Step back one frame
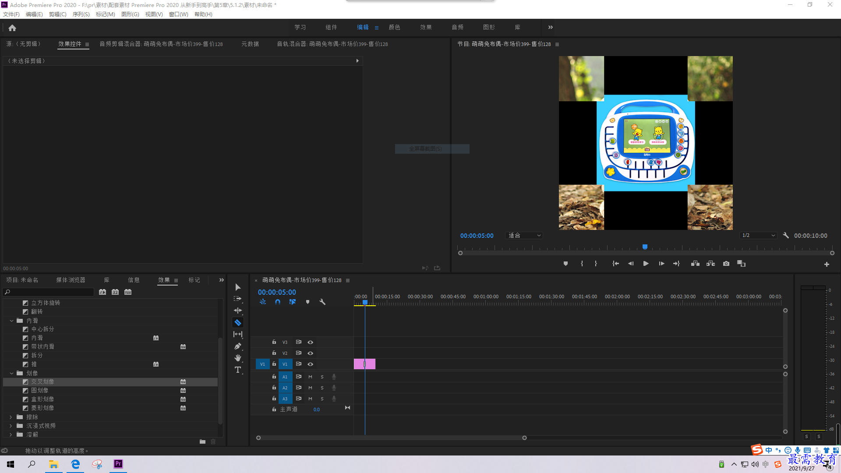This screenshot has height=473, width=841. 631,264
